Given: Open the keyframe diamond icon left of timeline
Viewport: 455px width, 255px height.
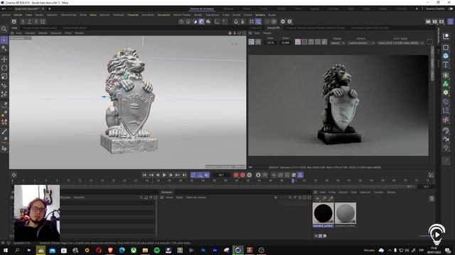Looking at the screenshot, I should (x=14, y=175).
